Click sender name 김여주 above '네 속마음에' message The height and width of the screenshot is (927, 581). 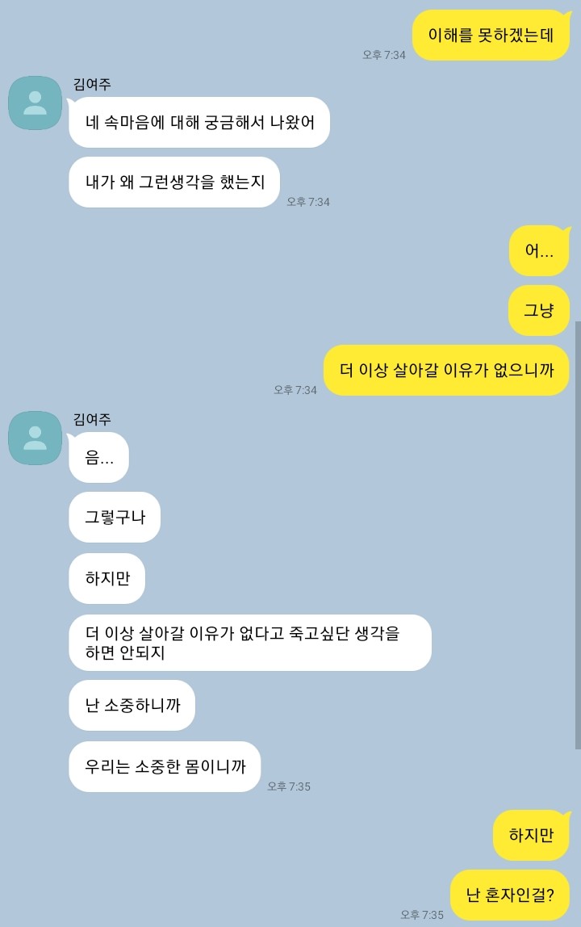[x=92, y=85]
